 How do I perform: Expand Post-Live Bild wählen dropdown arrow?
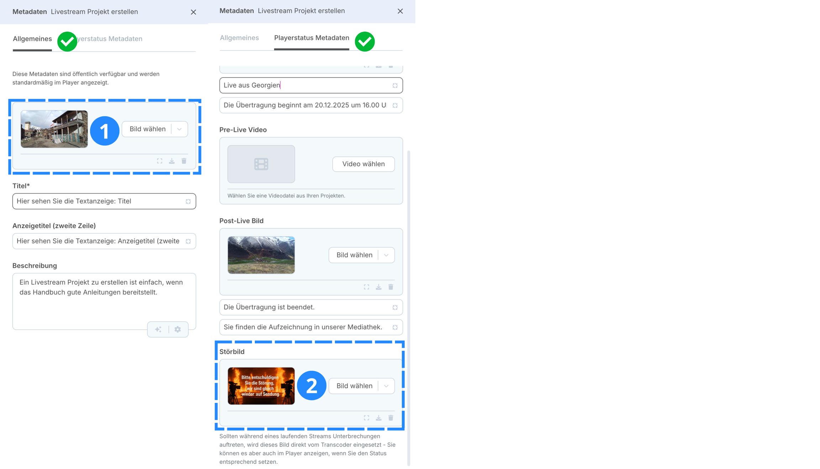pyautogui.click(x=386, y=255)
